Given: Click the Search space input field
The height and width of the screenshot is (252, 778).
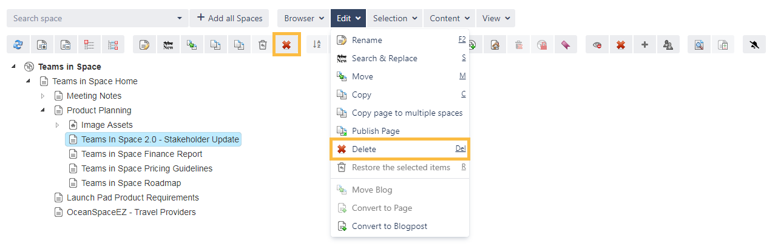Looking at the screenshot, I should (x=91, y=18).
